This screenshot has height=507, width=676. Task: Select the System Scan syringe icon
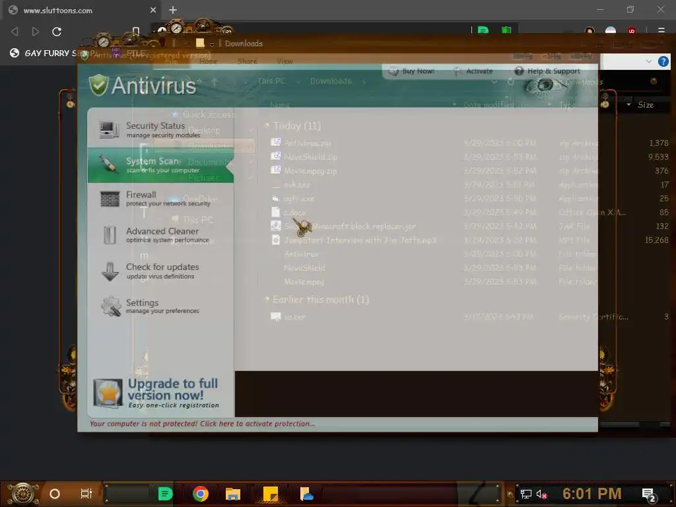108,164
